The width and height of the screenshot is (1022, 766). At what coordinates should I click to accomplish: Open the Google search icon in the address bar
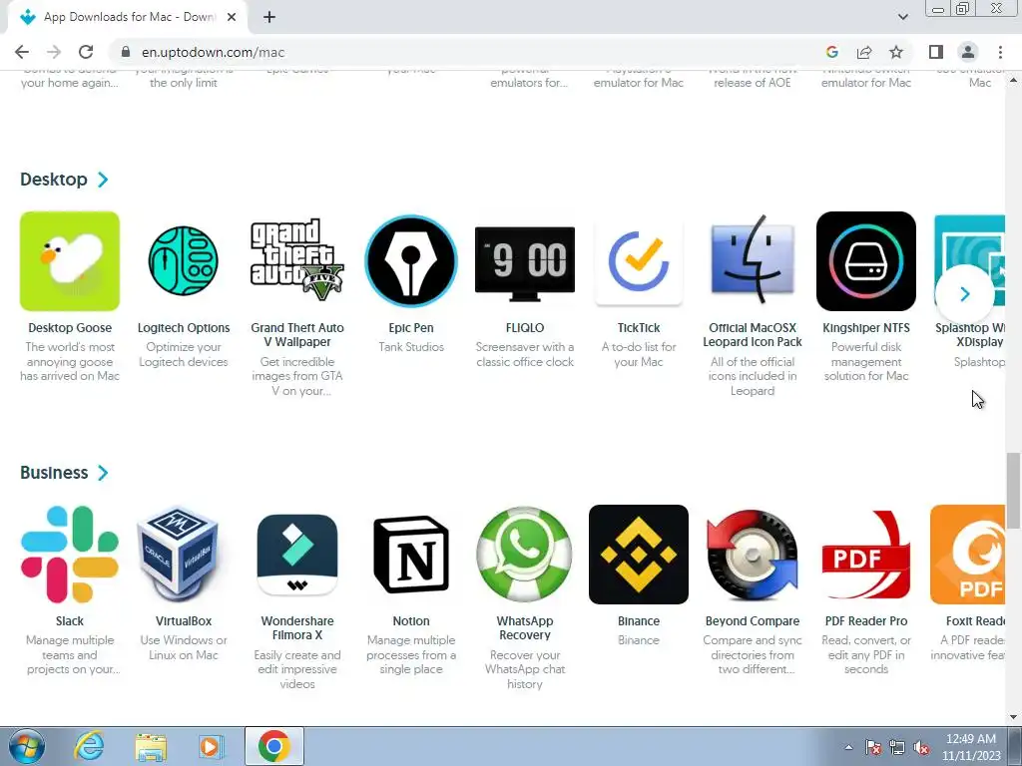pos(831,52)
